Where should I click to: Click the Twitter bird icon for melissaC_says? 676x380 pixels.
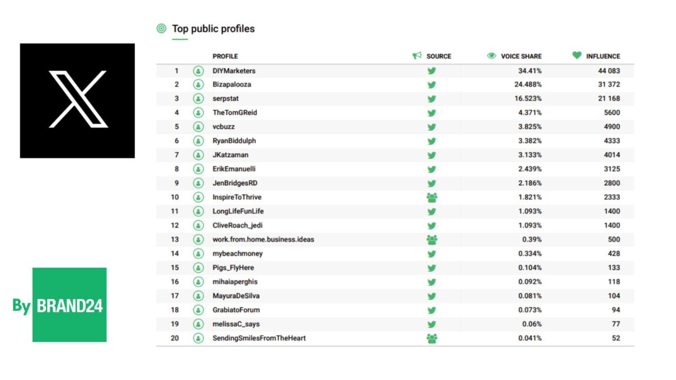tap(432, 324)
